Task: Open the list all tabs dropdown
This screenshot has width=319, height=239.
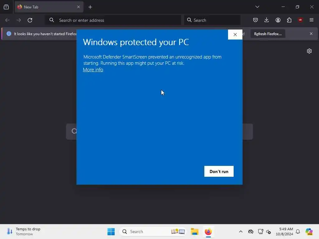Action: pyautogui.click(x=257, y=7)
